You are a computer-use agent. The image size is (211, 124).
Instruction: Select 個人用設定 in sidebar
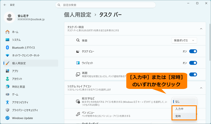pyautogui.click(x=31, y=63)
